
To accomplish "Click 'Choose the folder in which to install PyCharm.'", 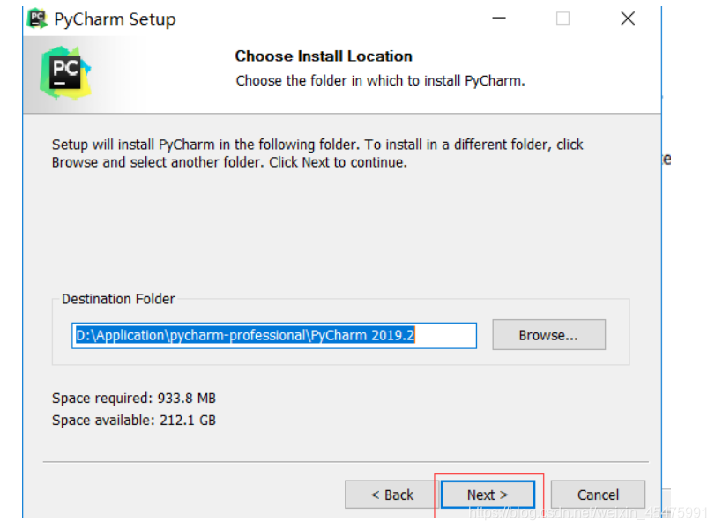I will pos(380,81).
